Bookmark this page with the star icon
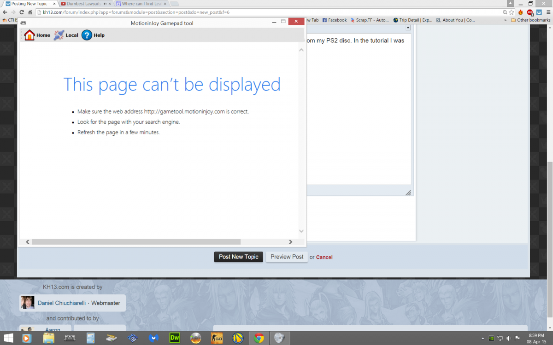Image resolution: width=553 pixels, height=345 pixels. click(x=512, y=12)
